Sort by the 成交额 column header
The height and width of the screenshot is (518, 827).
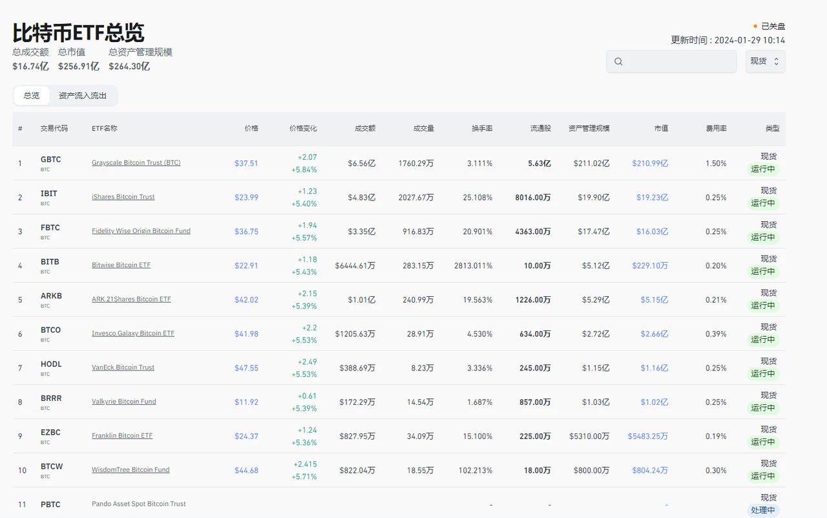coord(365,129)
